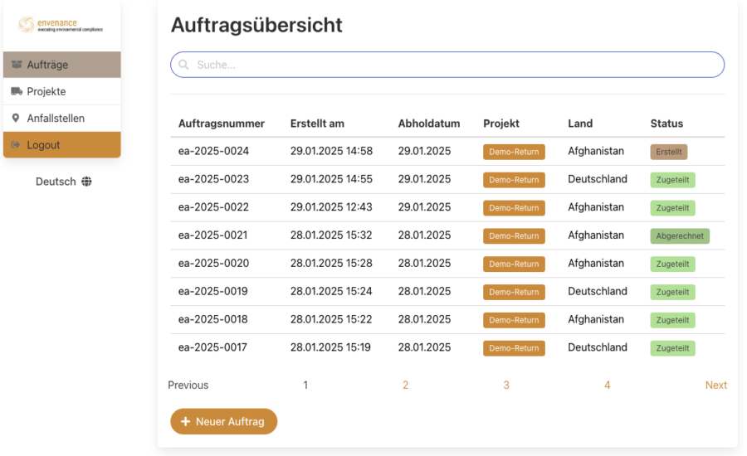This screenshot has width=747, height=456.
Task: Click the Projekt column header
Action: pos(501,124)
